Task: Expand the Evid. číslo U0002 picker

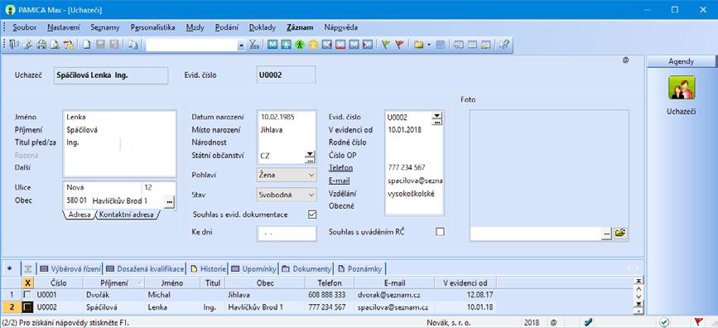Action: [x=436, y=118]
